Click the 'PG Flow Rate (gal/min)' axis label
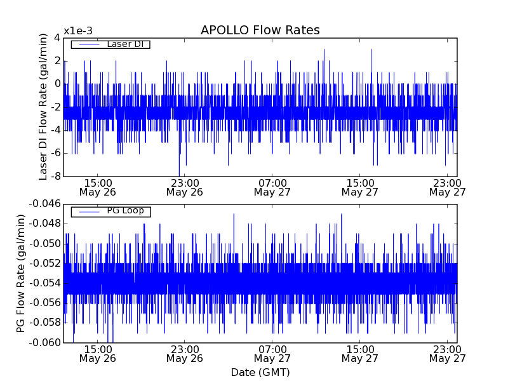 pos(21,273)
